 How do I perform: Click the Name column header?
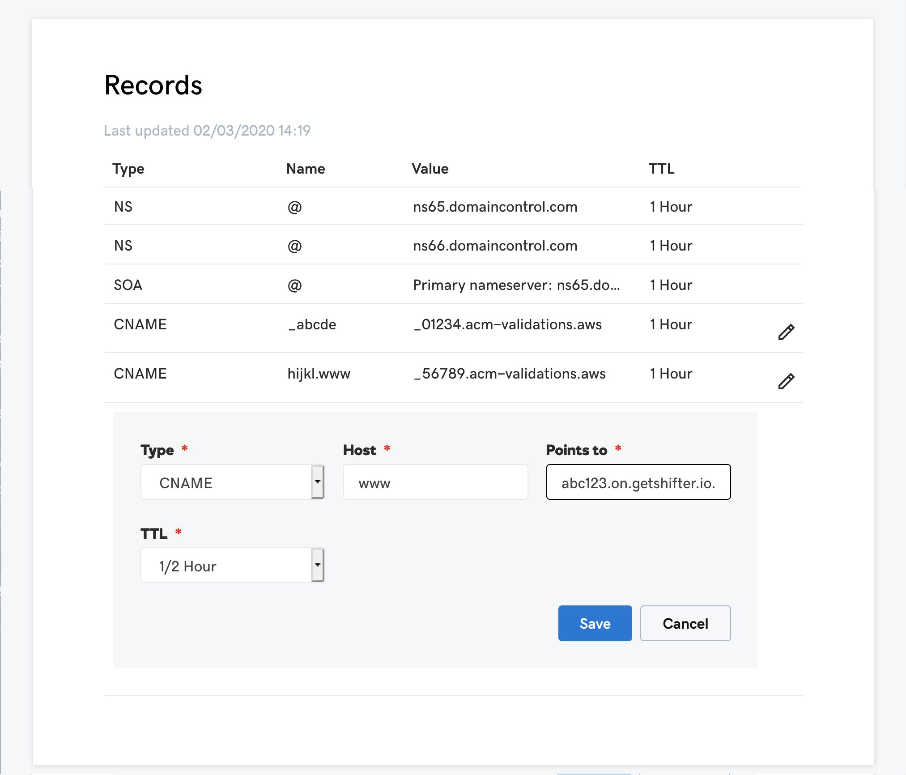tap(306, 169)
